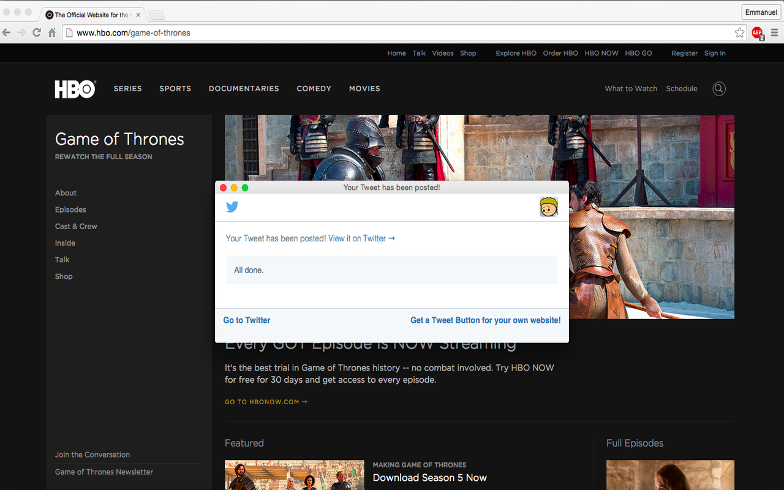This screenshot has height=490, width=784.
Task: Click the Twitter profile avatar in popup
Action: point(548,207)
